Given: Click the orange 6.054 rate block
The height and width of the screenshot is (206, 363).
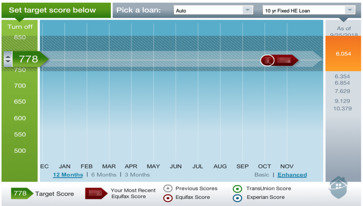Looking at the screenshot, I should pyautogui.click(x=343, y=54).
